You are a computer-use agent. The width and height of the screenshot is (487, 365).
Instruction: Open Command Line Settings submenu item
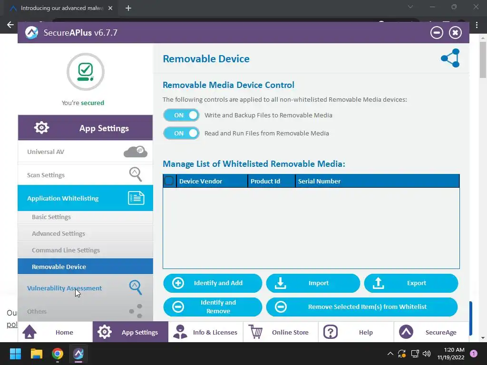[85, 250]
